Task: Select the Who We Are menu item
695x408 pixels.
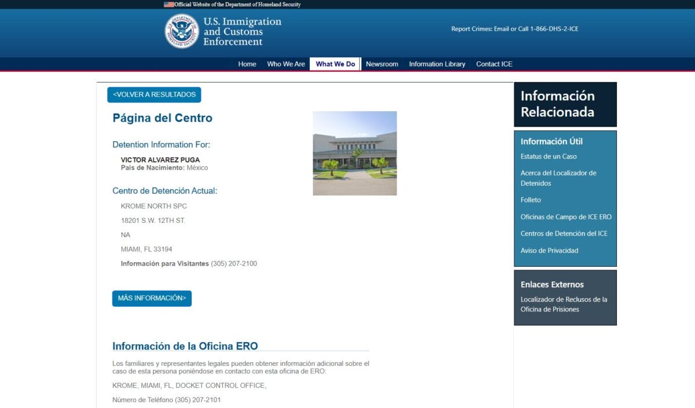Action: pos(286,64)
